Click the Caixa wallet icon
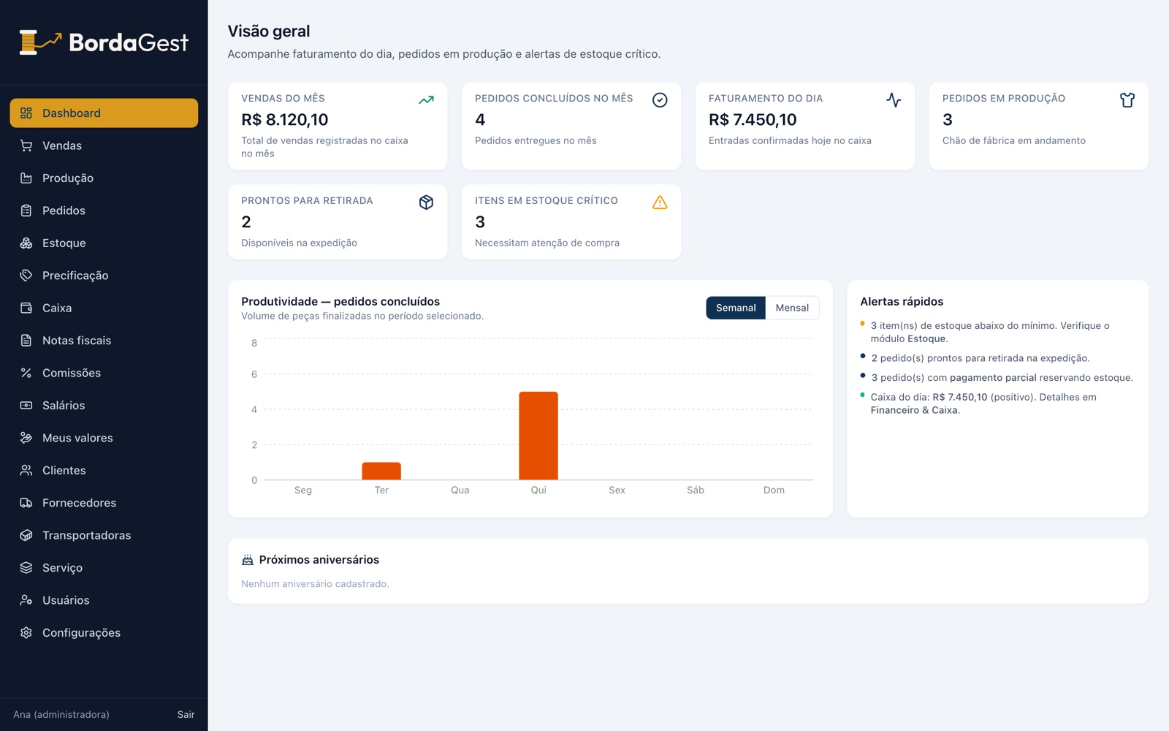 point(26,308)
